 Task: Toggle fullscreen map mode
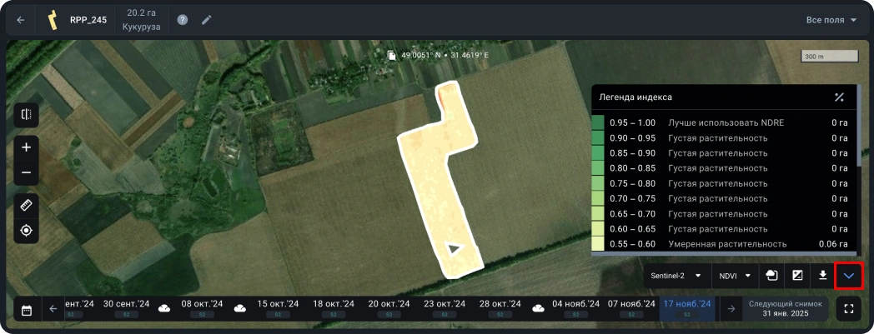[x=849, y=309]
